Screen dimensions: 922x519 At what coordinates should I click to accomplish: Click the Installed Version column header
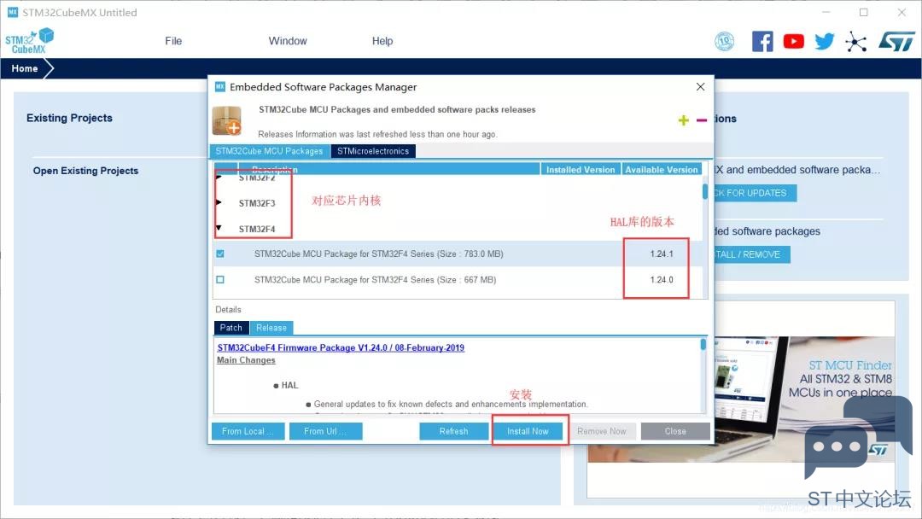581,169
